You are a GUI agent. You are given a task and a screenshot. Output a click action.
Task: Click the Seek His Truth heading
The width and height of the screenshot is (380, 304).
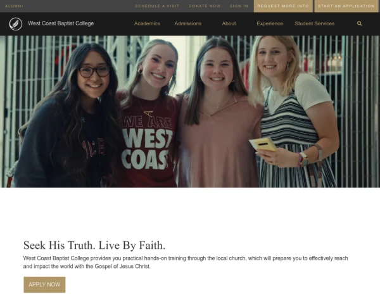point(94,245)
